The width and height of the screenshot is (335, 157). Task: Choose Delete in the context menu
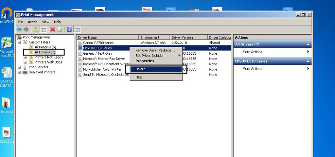click(156, 69)
